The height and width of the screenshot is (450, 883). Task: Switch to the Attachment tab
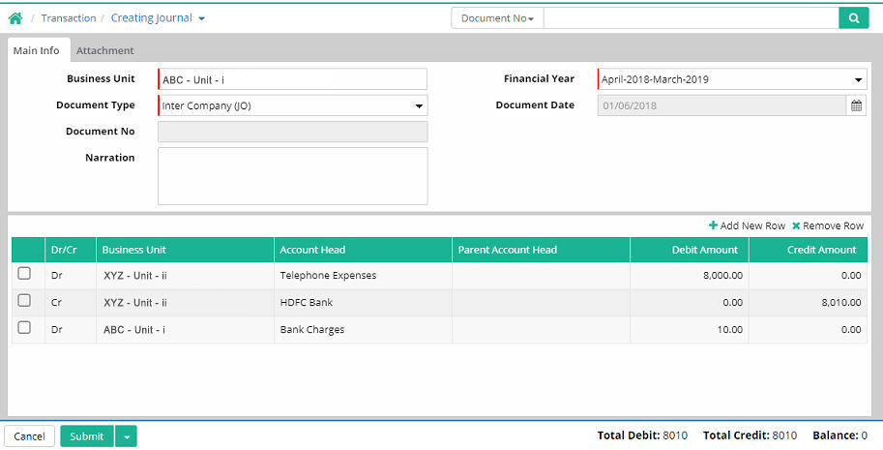[x=104, y=50]
